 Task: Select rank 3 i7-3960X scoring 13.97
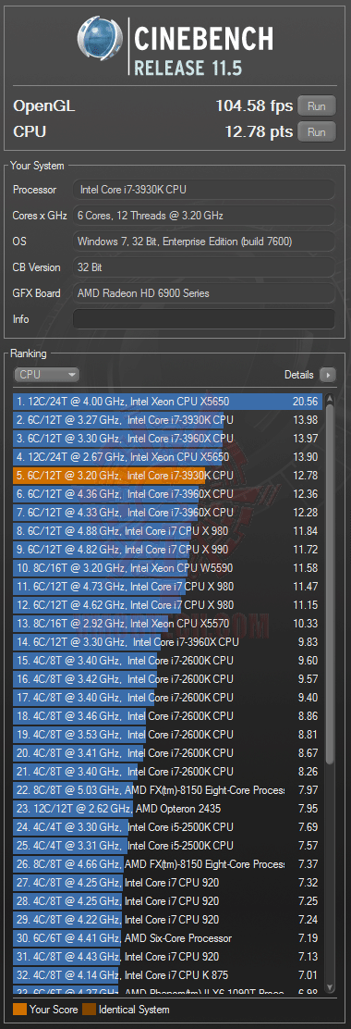(x=167, y=438)
